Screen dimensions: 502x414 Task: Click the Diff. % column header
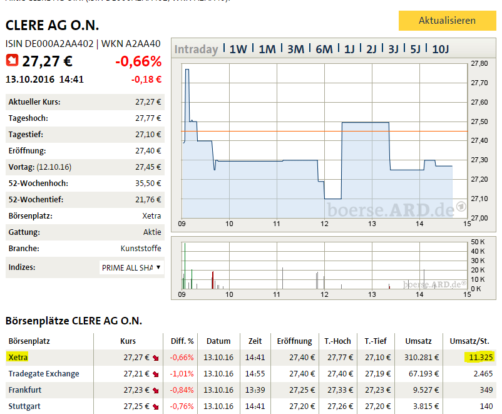[182, 341]
